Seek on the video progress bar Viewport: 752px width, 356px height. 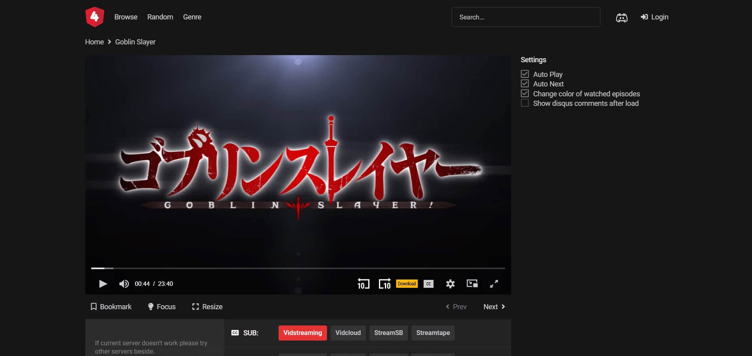tap(298, 268)
